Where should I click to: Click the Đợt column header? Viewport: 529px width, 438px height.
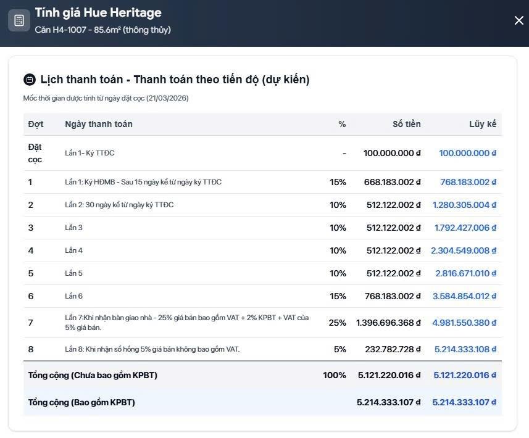pyautogui.click(x=36, y=124)
